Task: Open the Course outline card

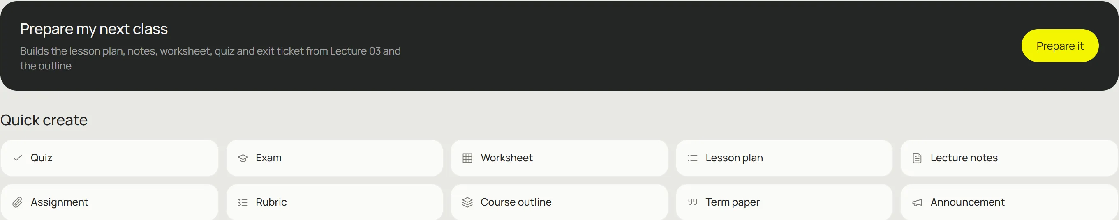Action: 559,202
